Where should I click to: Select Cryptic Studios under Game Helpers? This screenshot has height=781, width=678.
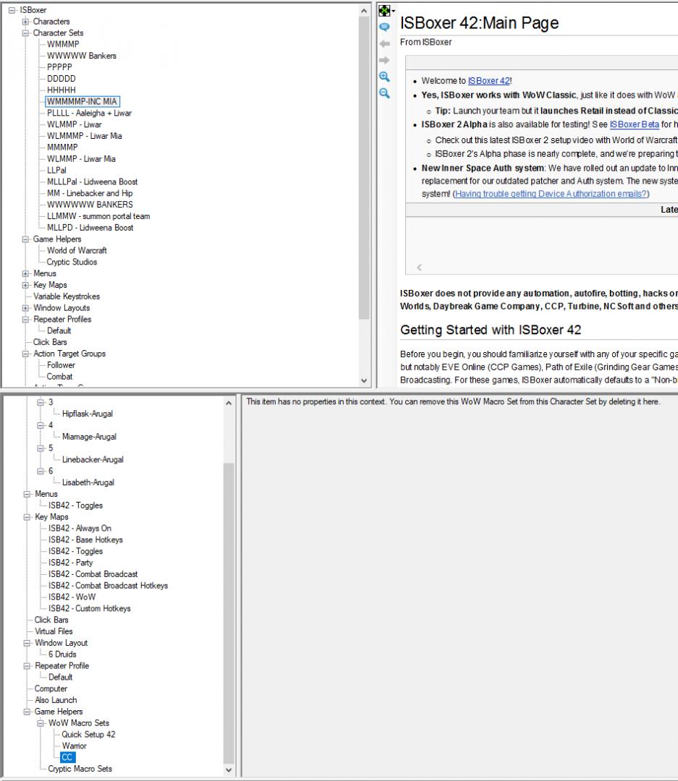72,262
